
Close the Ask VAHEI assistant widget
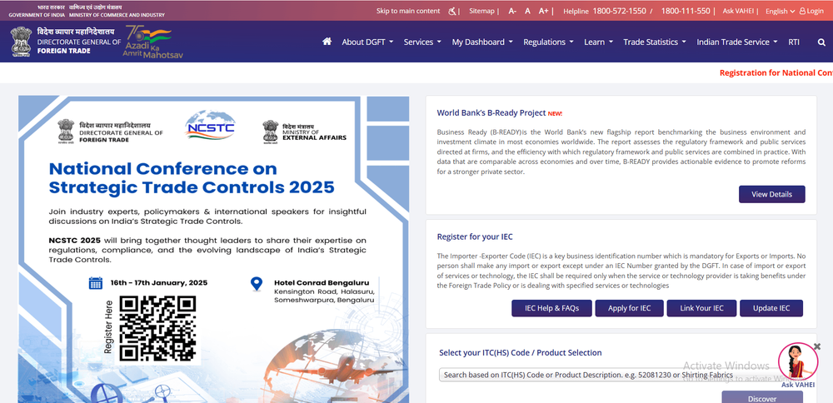coord(817,346)
